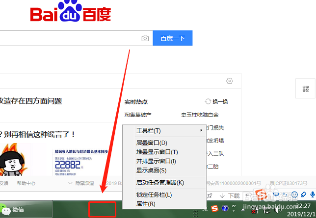Screen dimensions: 316x218
Task: Click 京ICP证030173号 footer link
Action: 289,183
